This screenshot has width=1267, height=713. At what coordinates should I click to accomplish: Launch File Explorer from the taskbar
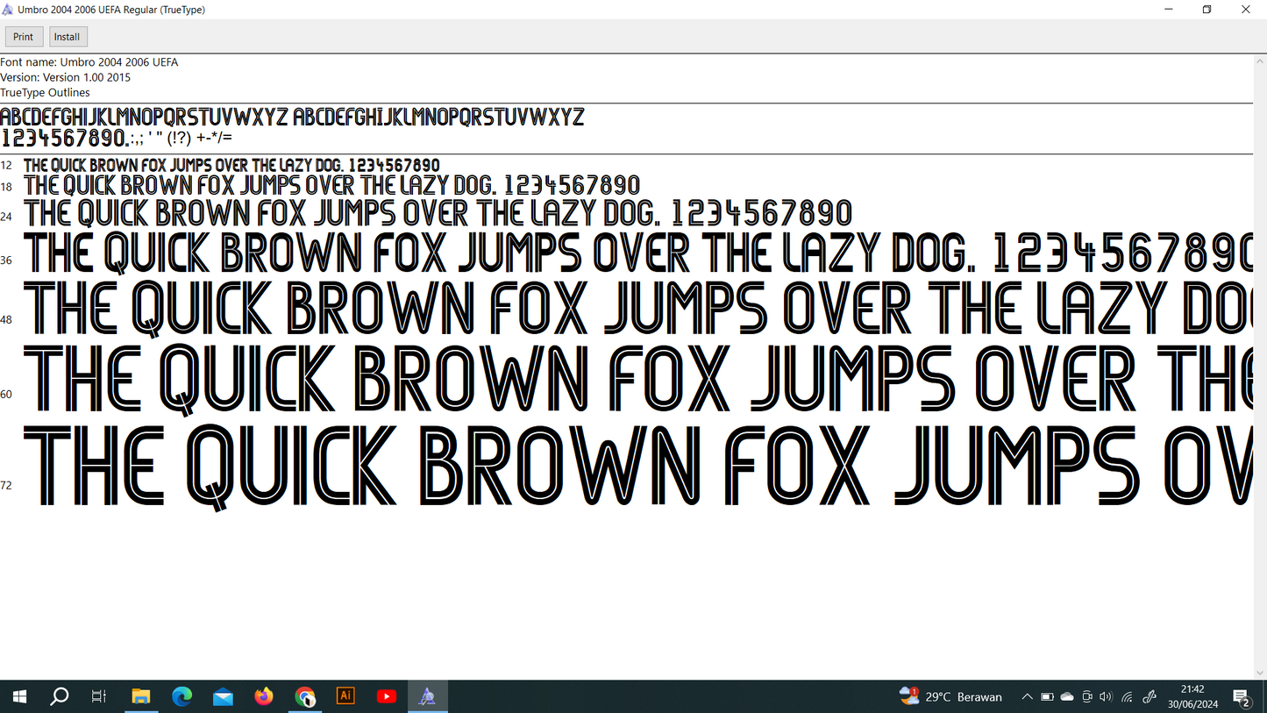[x=140, y=696]
